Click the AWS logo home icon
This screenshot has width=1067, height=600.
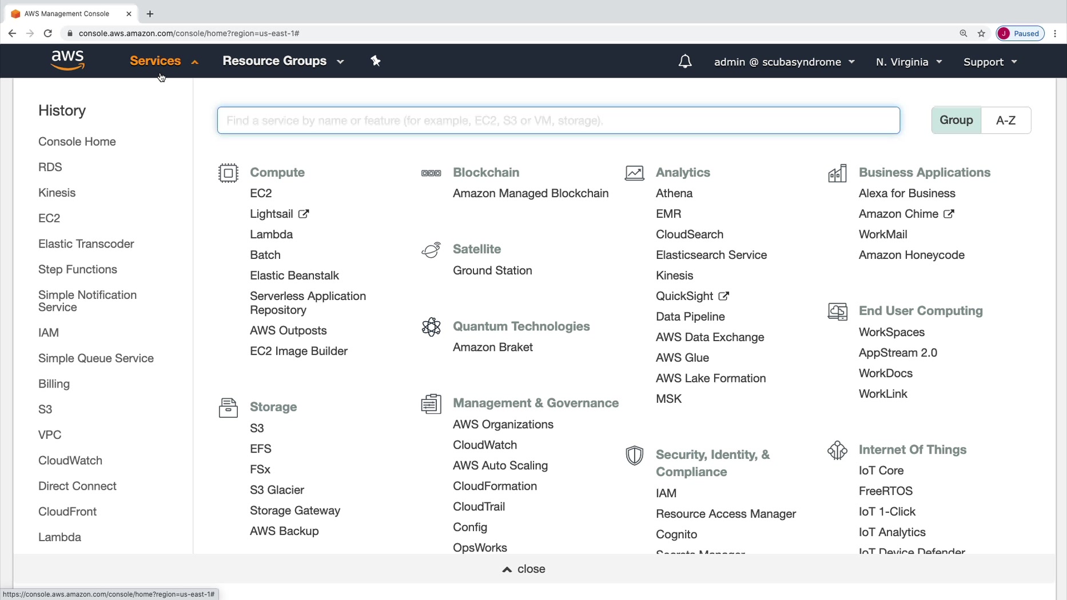pyautogui.click(x=67, y=61)
